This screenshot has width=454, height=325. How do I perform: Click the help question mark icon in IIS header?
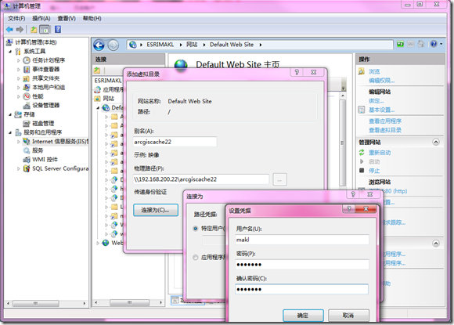[x=434, y=44]
